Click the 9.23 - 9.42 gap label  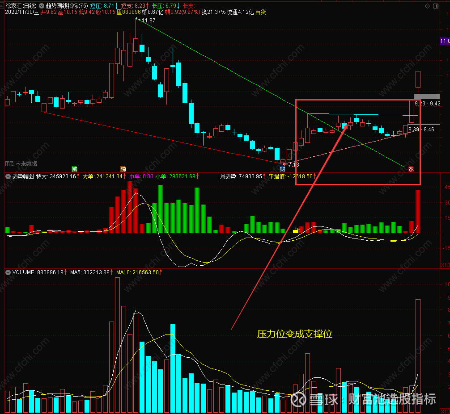point(427,104)
